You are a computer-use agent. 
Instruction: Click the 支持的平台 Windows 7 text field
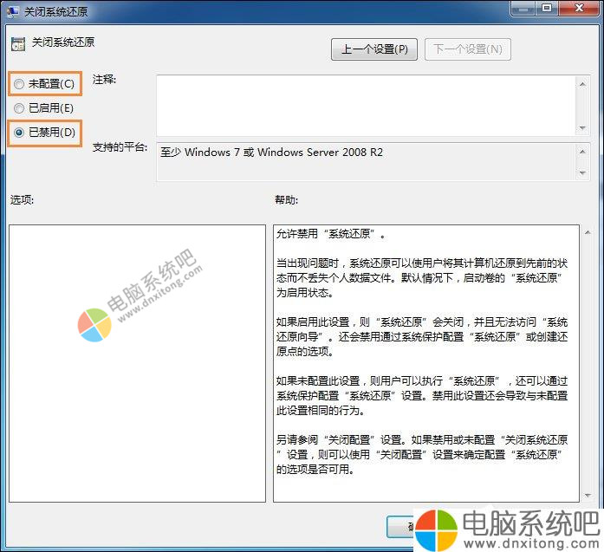(x=364, y=161)
